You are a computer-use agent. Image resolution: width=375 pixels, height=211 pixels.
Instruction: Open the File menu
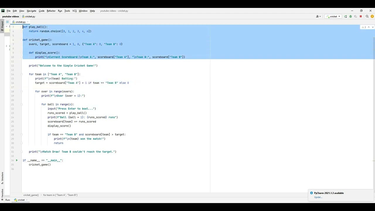8,11
